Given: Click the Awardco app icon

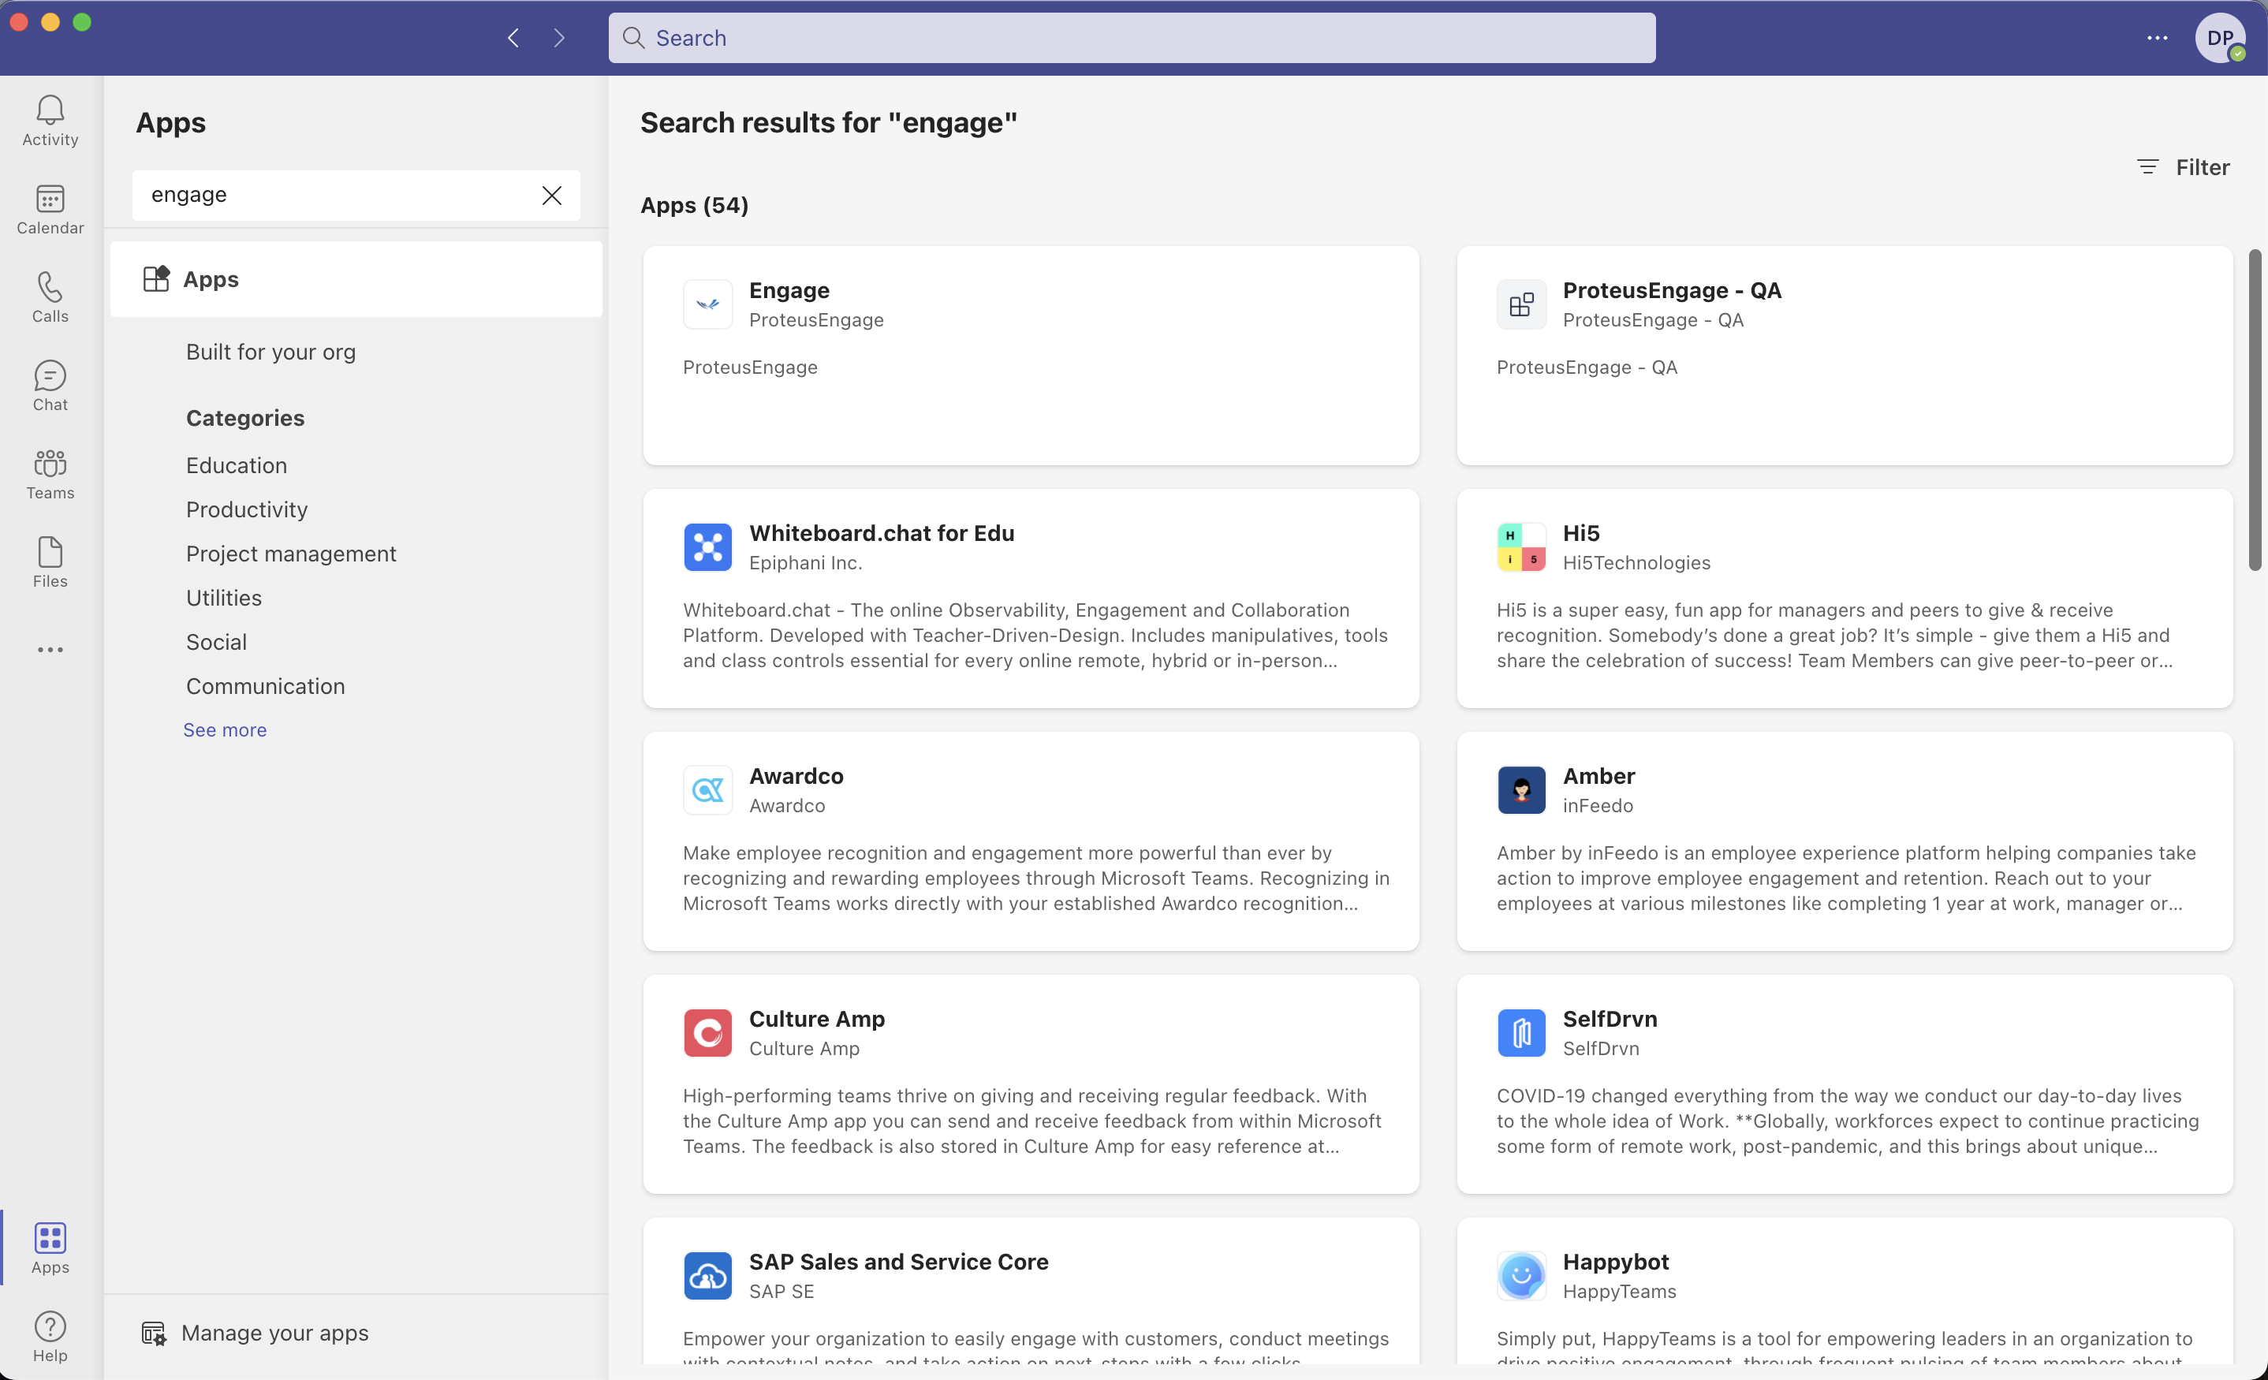Looking at the screenshot, I should [x=708, y=790].
